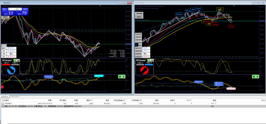Close order 105908811 with the x icon

point(215,104)
